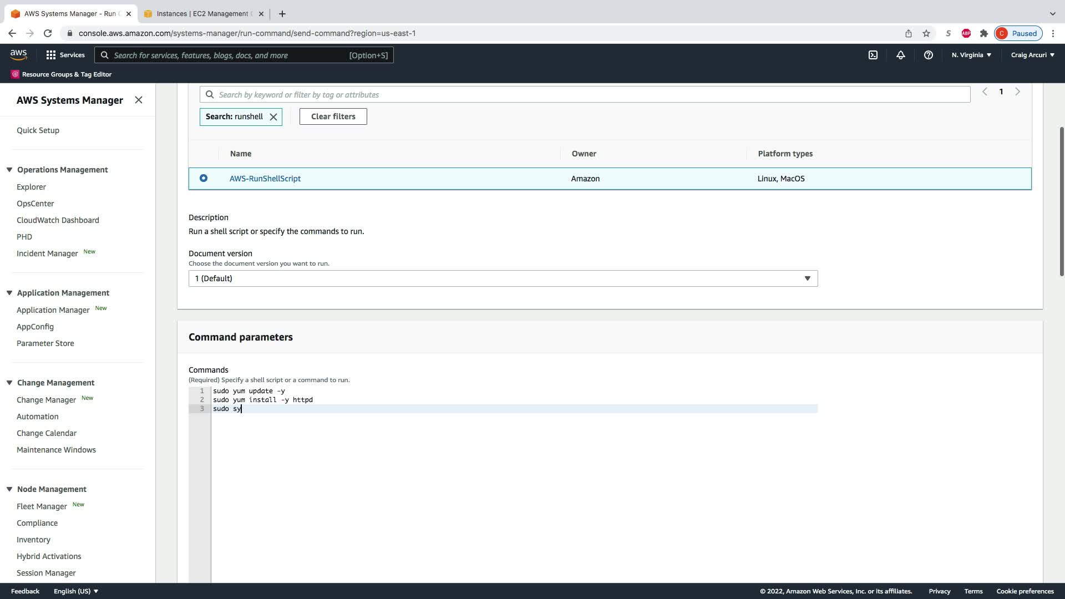1065x599 pixels.
Task: Switch to Instances EC2 Management tab
Action: tap(202, 13)
